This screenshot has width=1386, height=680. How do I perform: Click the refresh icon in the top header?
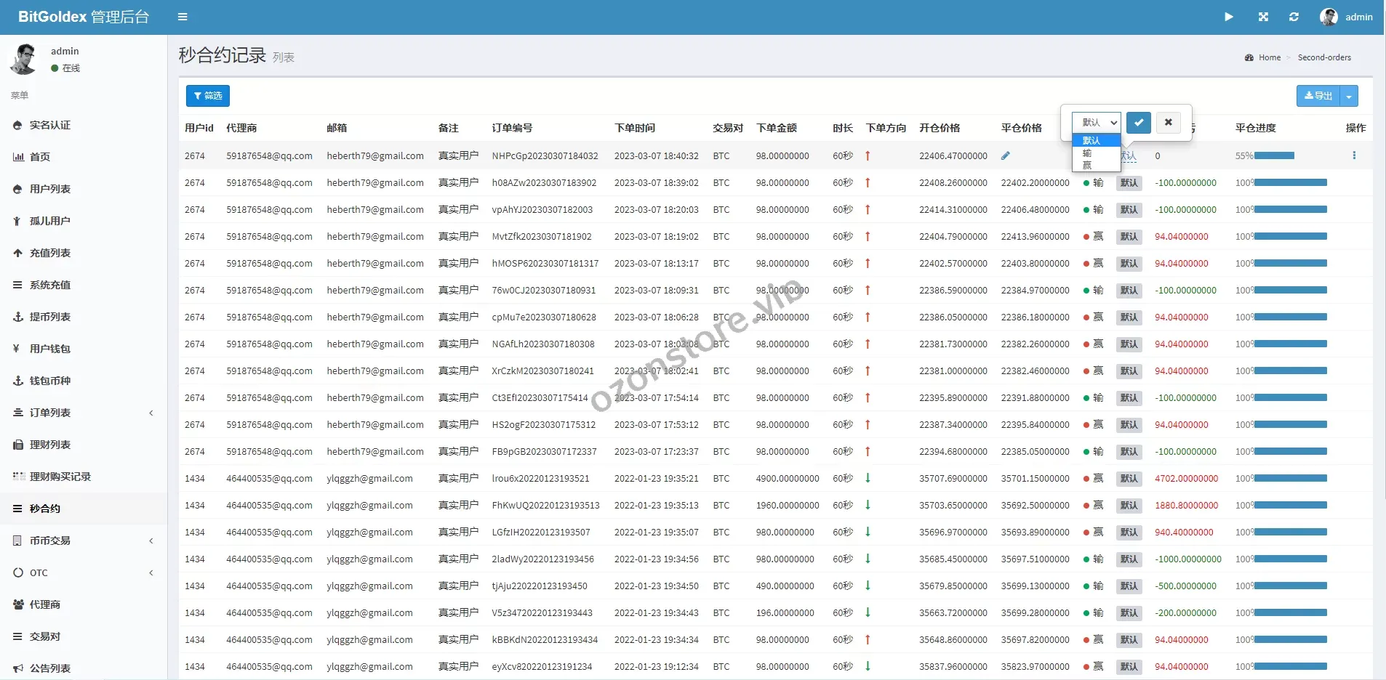point(1294,17)
